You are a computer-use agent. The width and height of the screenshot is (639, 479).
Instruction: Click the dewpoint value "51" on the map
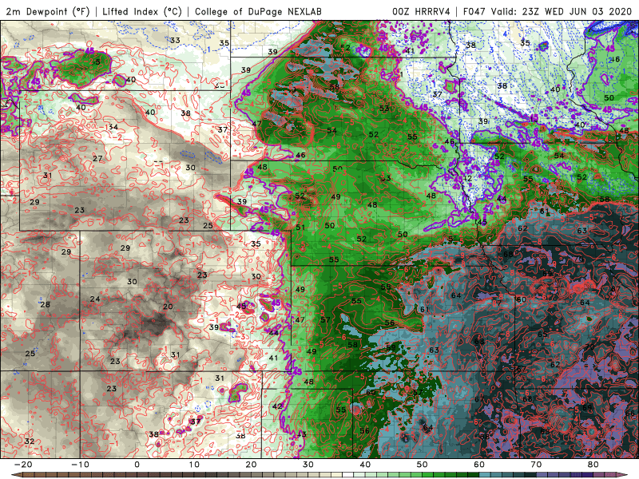click(300, 228)
